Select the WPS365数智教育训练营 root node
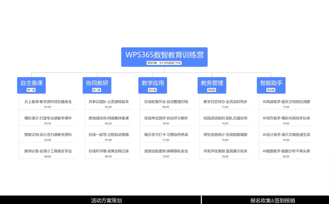 pos(164,55)
